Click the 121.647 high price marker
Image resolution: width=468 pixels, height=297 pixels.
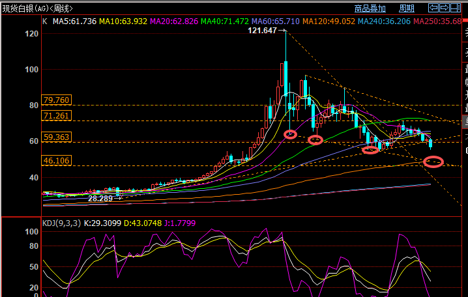pos(263,31)
